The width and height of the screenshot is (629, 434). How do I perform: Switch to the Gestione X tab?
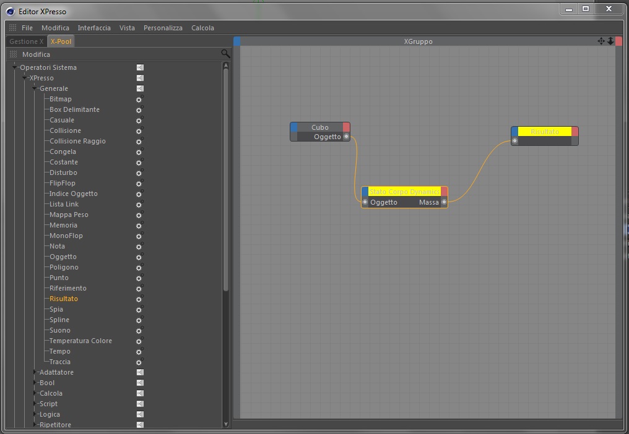pyautogui.click(x=27, y=41)
